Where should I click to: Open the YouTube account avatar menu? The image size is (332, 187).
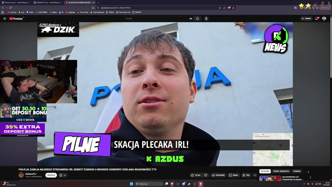pyautogui.click(x=324, y=18)
